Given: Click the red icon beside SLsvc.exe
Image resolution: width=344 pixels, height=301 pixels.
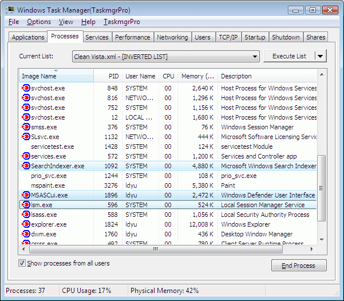Looking at the screenshot, I should [25, 137].
